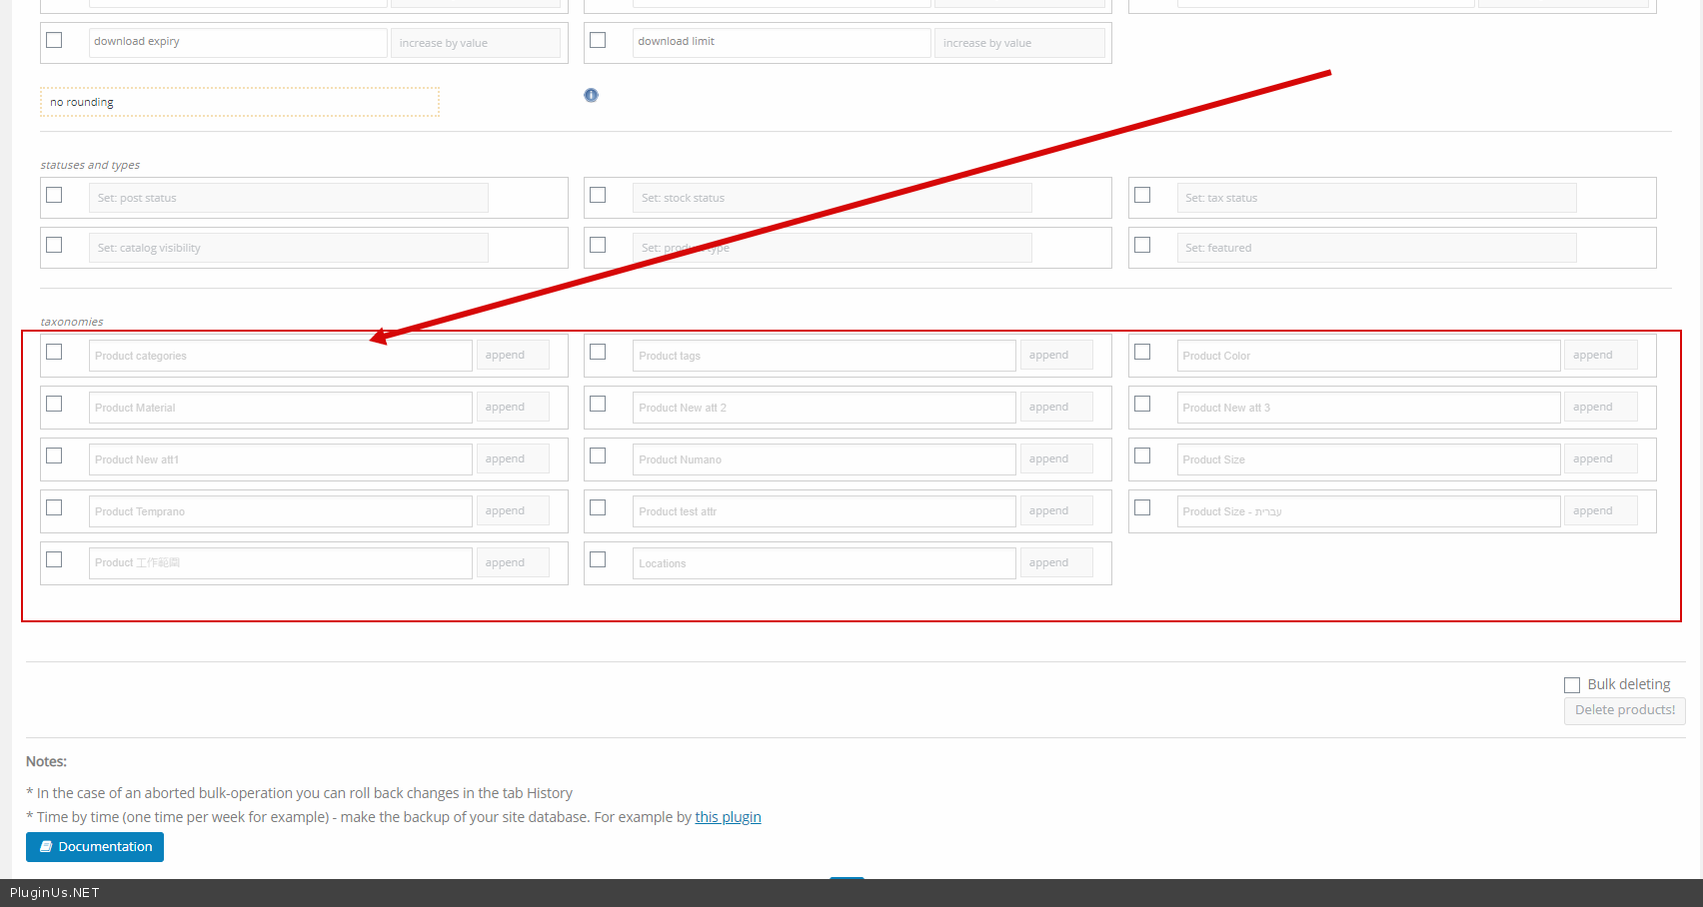Image resolution: width=1703 pixels, height=907 pixels.
Task: Click the Locations field
Action: (x=825, y=563)
